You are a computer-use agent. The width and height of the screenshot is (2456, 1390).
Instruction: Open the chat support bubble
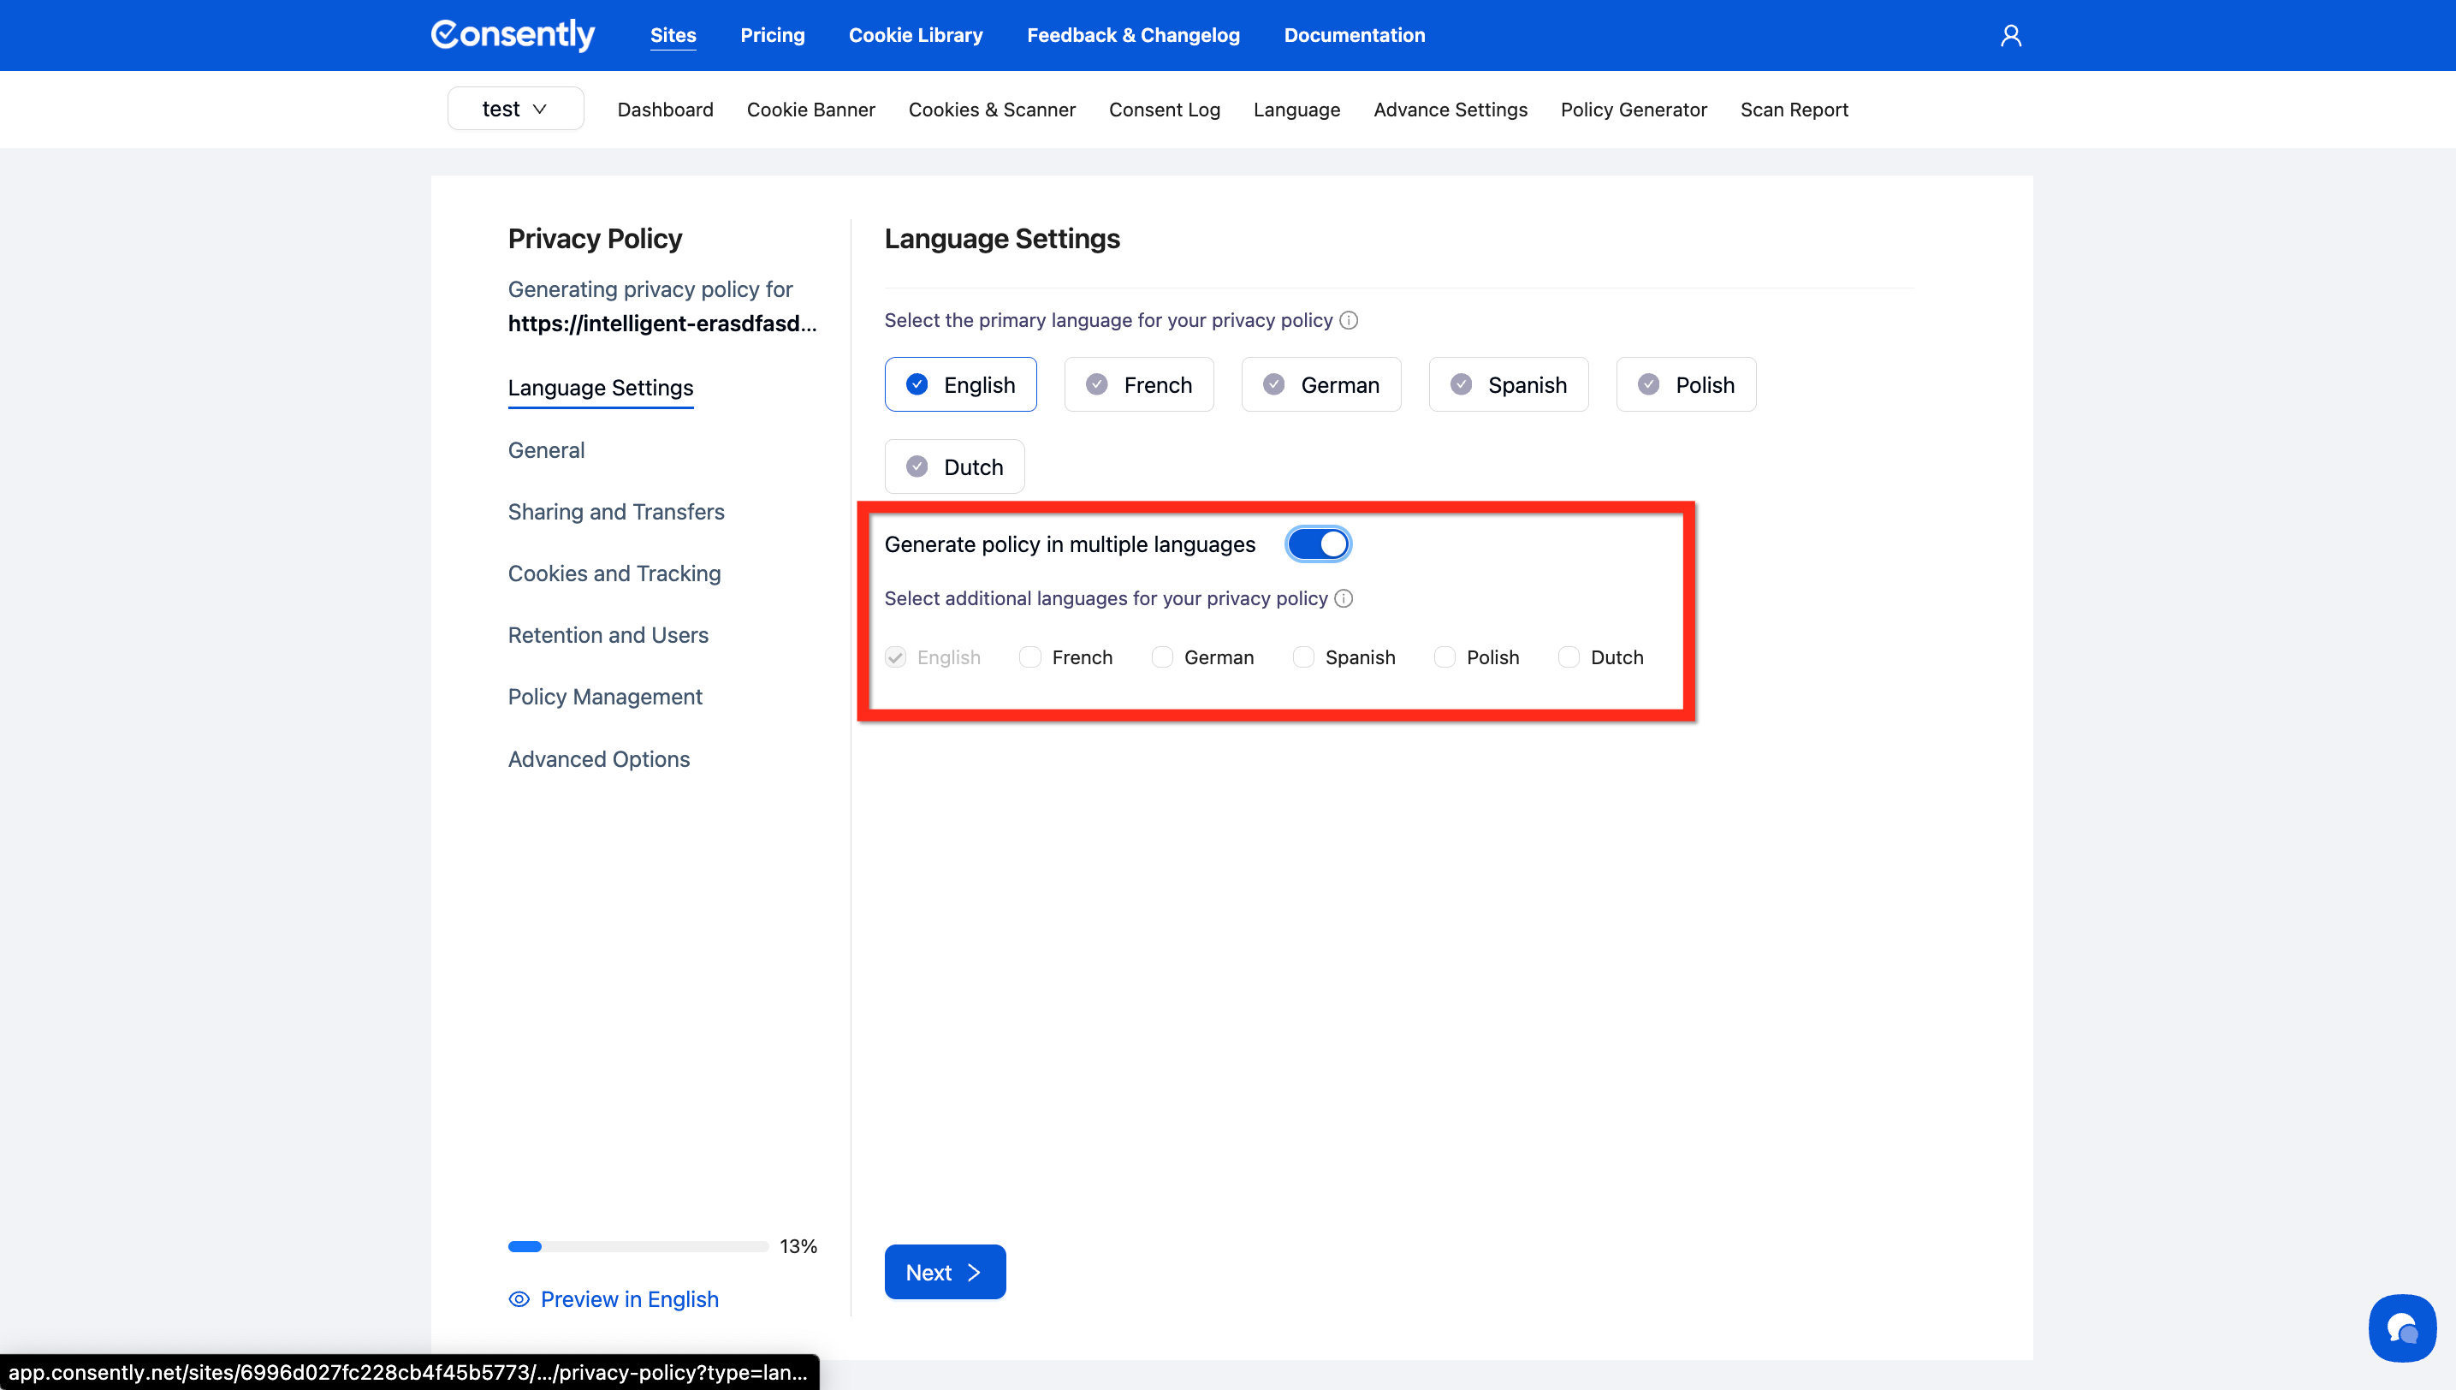(x=2400, y=1327)
